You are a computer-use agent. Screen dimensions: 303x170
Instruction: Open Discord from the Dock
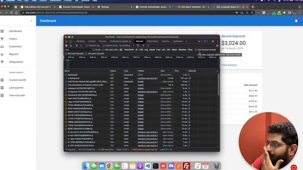point(171,166)
